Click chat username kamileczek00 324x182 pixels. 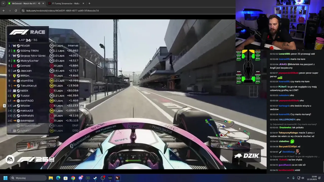coord(286,170)
